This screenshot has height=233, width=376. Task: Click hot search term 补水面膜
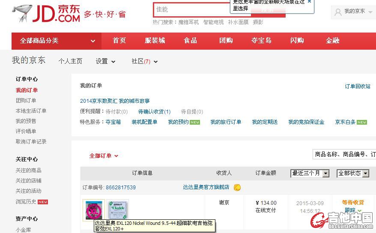pyautogui.click(x=238, y=22)
